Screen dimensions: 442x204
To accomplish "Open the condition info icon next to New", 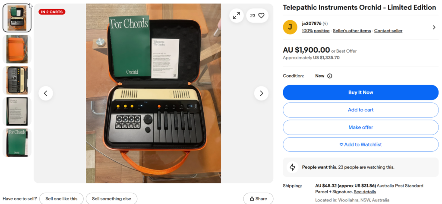I will pyautogui.click(x=329, y=76).
